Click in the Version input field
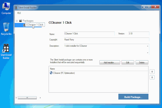 click(x=139, y=33)
